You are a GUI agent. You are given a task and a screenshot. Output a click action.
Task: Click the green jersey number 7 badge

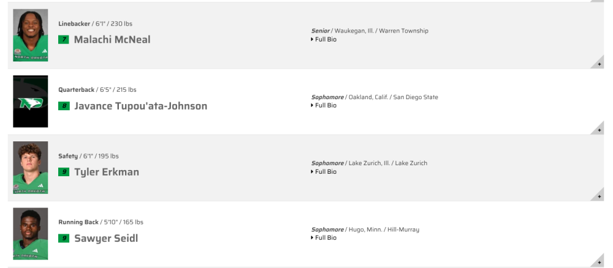(x=64, y=39)
